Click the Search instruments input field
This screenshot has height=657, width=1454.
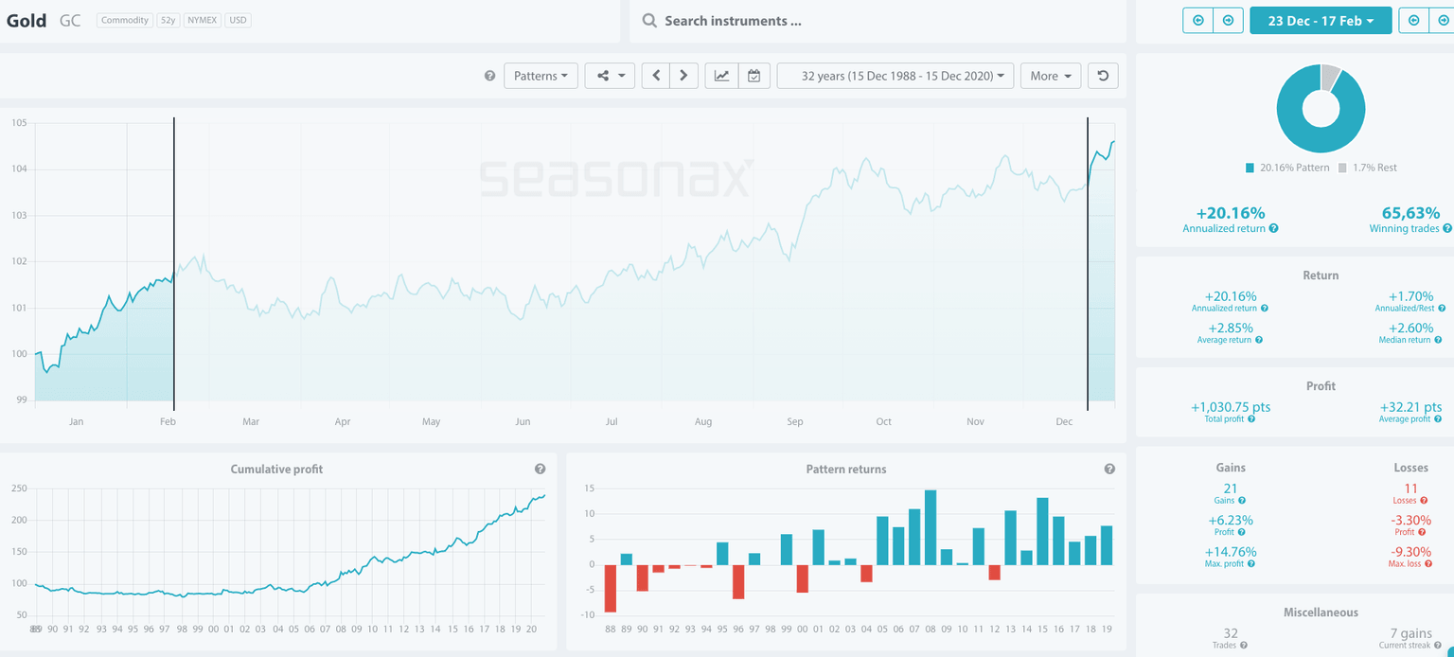(880, 21)
